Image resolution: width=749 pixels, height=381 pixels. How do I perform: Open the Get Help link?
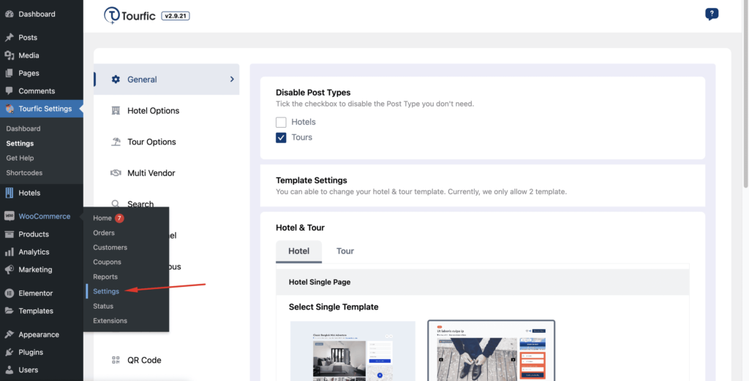[x=20, y=158]
